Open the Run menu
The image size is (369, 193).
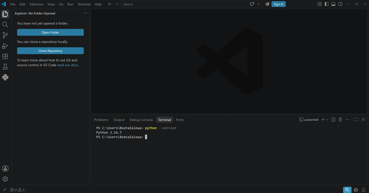[x=70, y=4]
